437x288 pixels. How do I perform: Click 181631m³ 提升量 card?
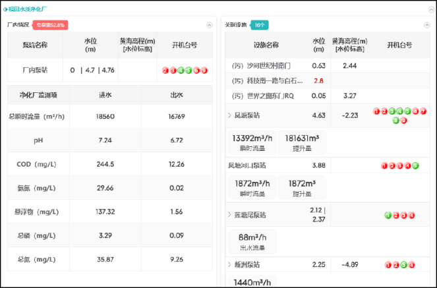(302, 142)
